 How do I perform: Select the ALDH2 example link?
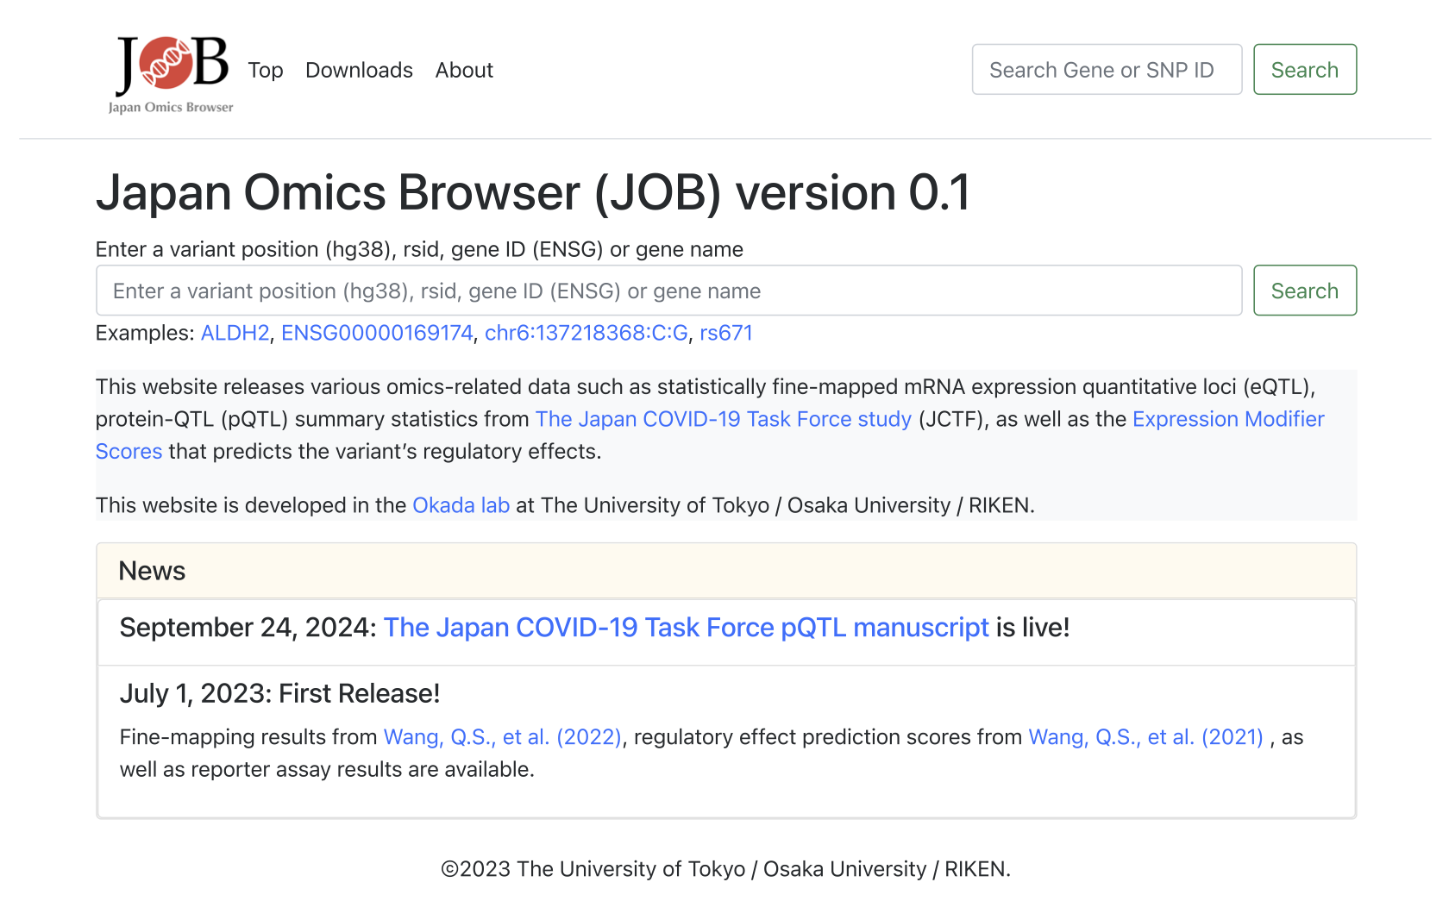point(235,333)
